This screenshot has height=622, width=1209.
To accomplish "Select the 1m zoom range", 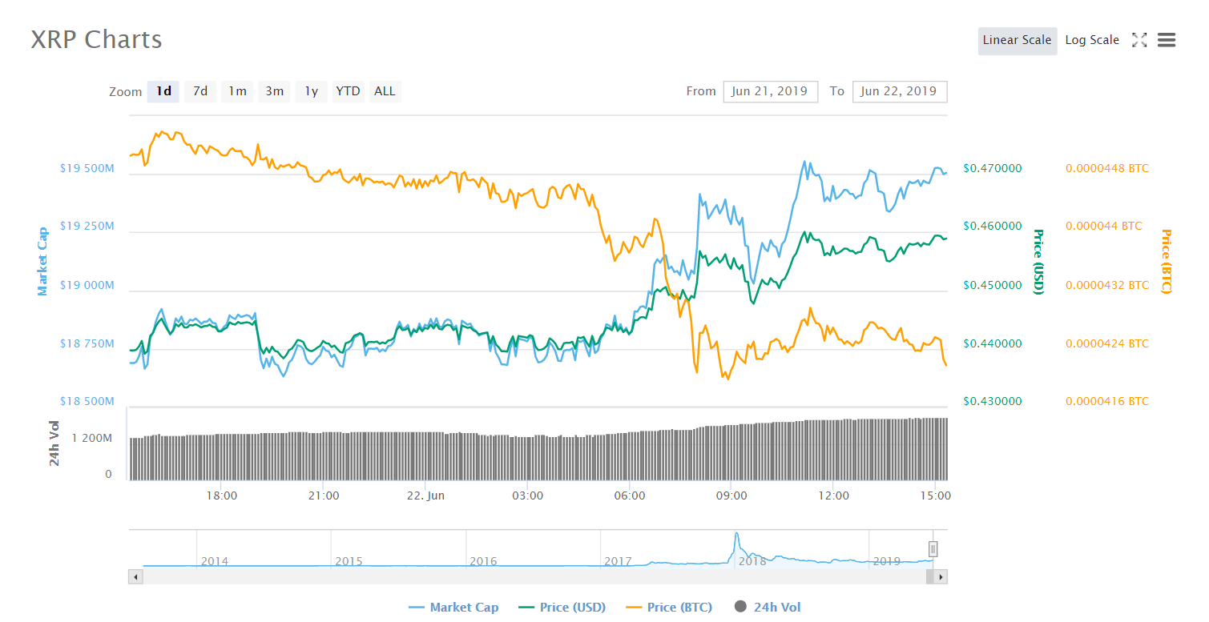I will 237,91.
